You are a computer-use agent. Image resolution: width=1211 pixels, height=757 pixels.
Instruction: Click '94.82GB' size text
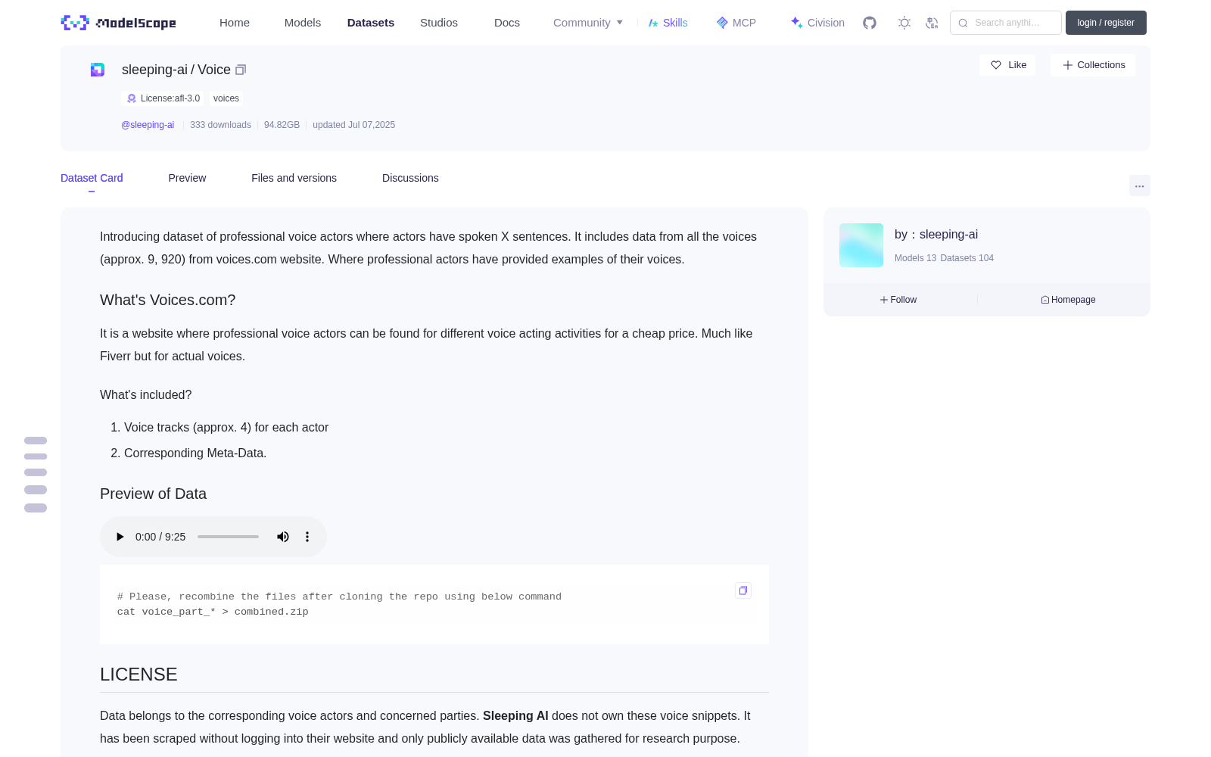point(282,125)
